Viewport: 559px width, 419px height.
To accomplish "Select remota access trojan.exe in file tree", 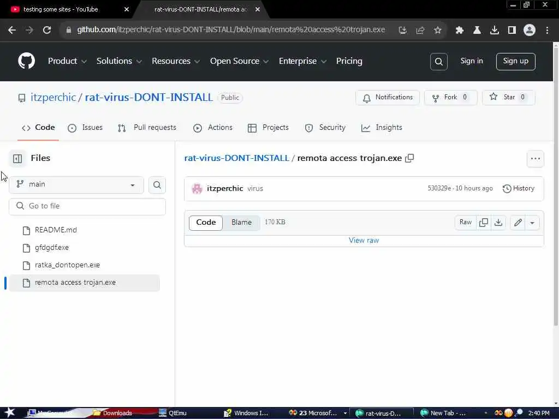I will coord(84,283).
